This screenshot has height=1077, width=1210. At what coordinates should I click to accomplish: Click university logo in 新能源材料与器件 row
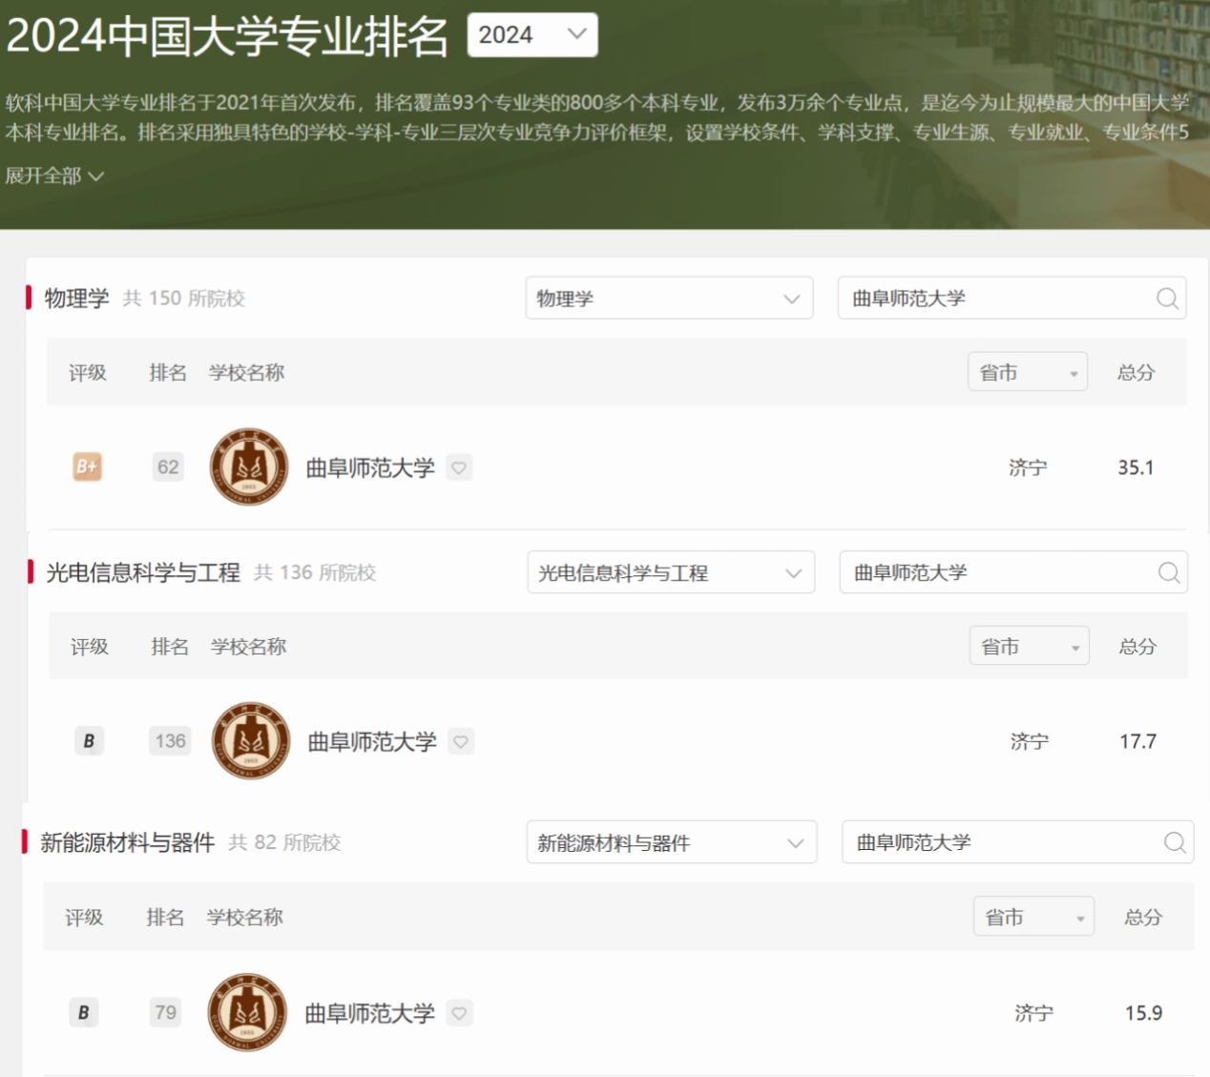(x=247, y=1012)
